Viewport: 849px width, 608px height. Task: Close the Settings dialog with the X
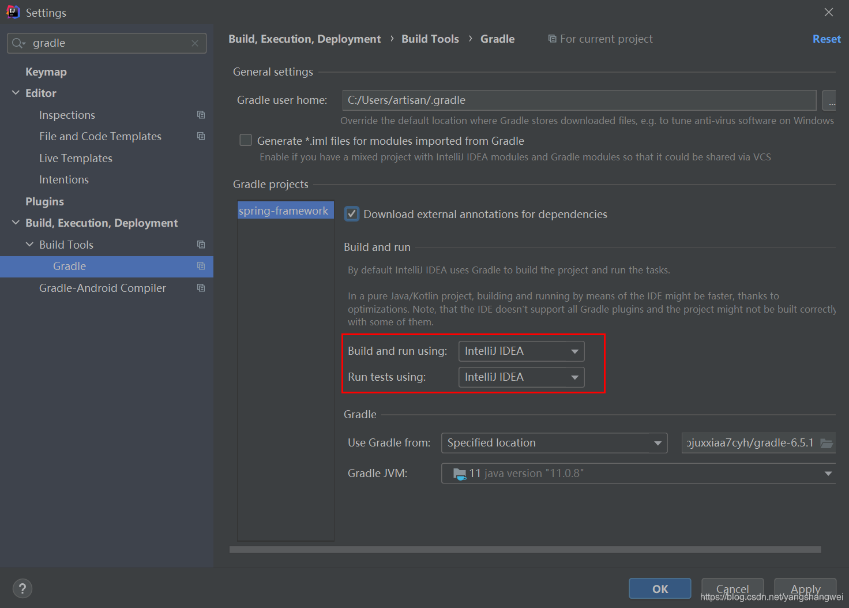coord(829,12)
